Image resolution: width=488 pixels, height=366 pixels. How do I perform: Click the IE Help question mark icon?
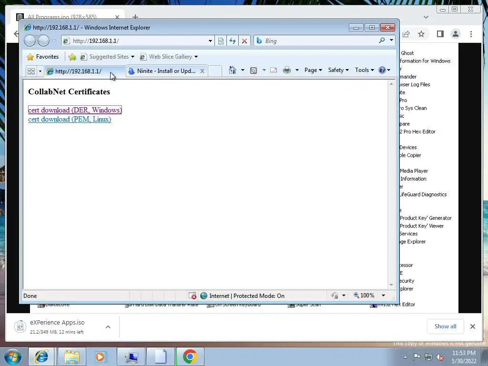click(382, 70)
